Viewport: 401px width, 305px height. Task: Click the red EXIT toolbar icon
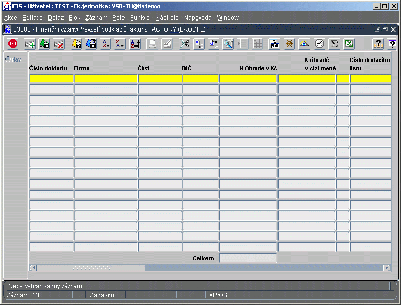13,44
